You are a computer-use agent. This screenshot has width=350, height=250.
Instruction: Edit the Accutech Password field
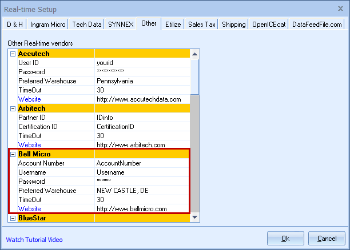pyautogui.click(x=142, y=72)
